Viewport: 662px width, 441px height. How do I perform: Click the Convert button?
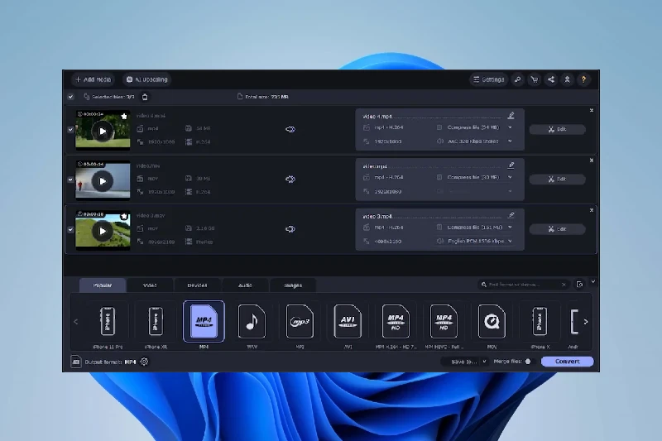click(568, 362)
